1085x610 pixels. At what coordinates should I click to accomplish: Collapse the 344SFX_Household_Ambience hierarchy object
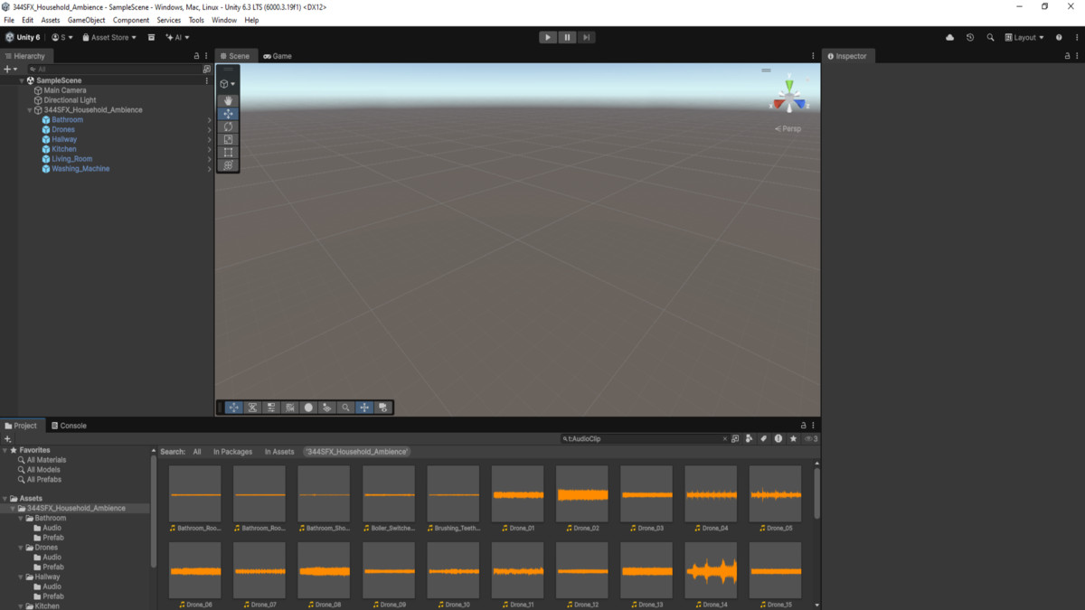click(30, 110)
